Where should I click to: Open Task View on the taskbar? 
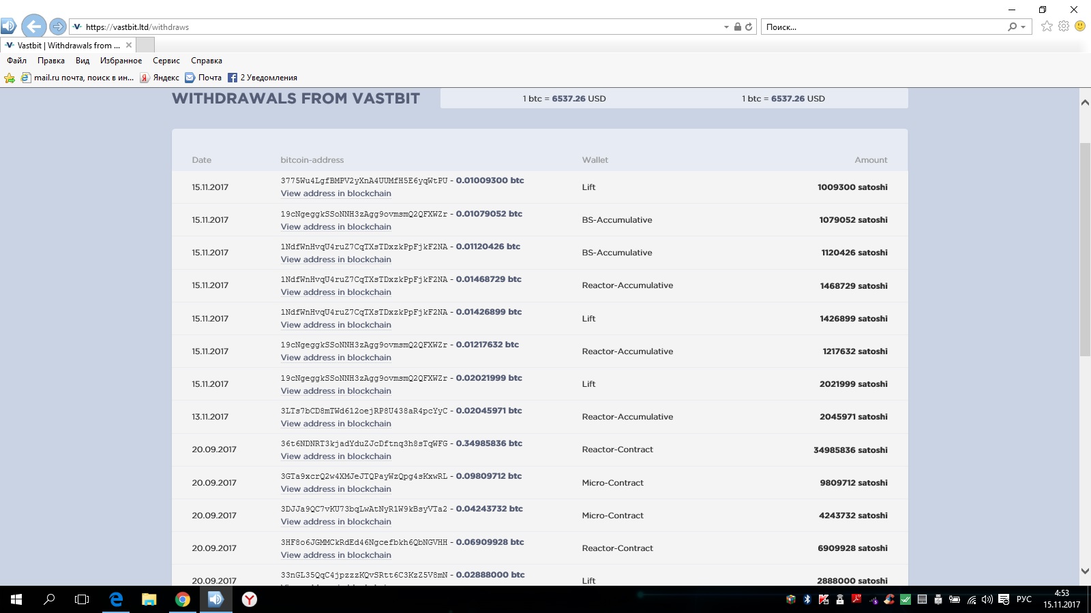[82, 599]
